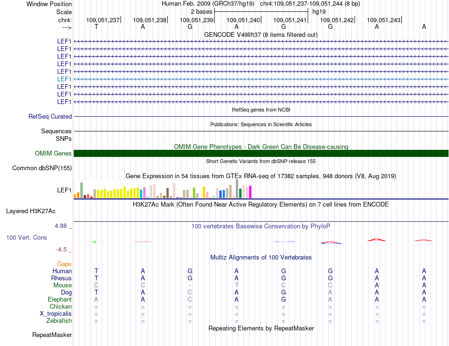This screenshot has width=449, height=346.
Task: Open 'Publications: Sequences in Scientific Articles' title
Action: 261,124
